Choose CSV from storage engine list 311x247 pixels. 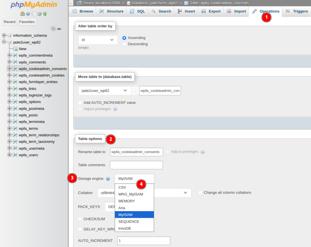tap(134, 187)
